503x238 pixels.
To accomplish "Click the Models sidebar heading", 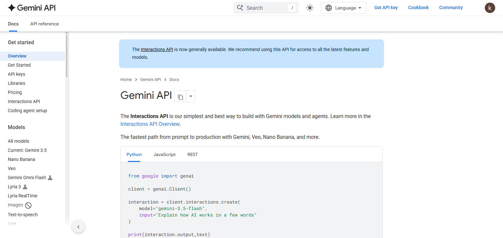I will 16,127.
